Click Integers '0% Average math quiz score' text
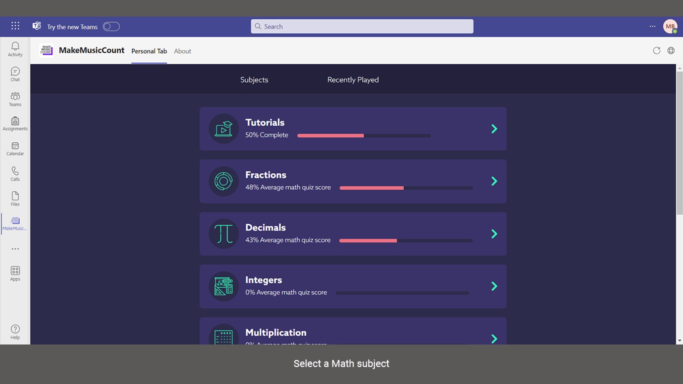 (x=286, y=292)
